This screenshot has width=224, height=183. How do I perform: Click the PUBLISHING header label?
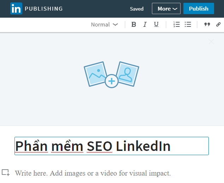click(x=44, y=9)
